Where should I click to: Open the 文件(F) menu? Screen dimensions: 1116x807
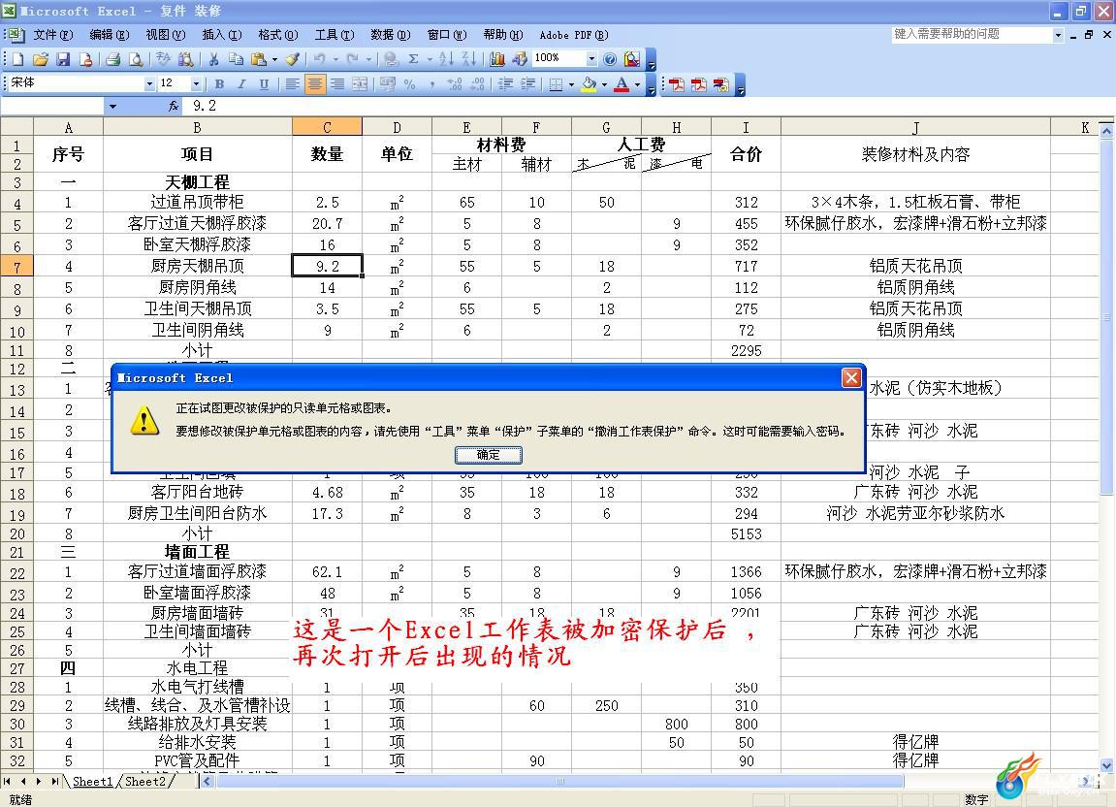pos(52,35)
